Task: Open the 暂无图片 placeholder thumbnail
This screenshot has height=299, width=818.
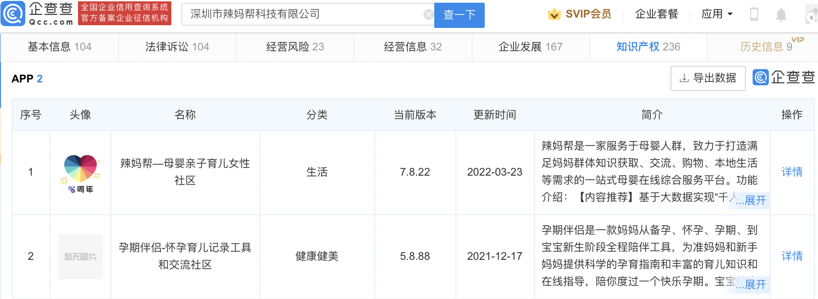Action: (x=81, y=257)
